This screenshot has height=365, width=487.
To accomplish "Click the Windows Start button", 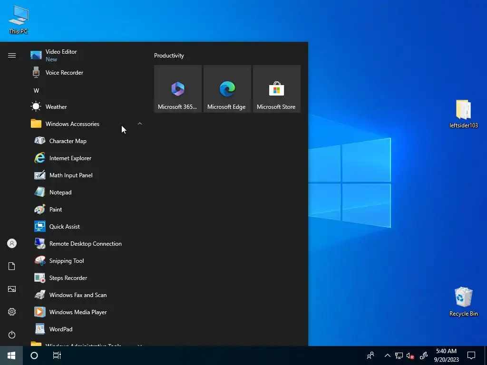I will click(x=11, y=355).
